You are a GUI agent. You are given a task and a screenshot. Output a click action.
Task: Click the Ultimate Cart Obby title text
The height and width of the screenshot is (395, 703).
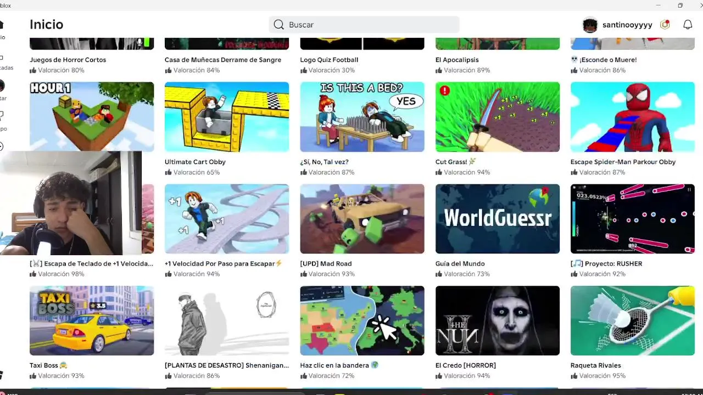195,162
